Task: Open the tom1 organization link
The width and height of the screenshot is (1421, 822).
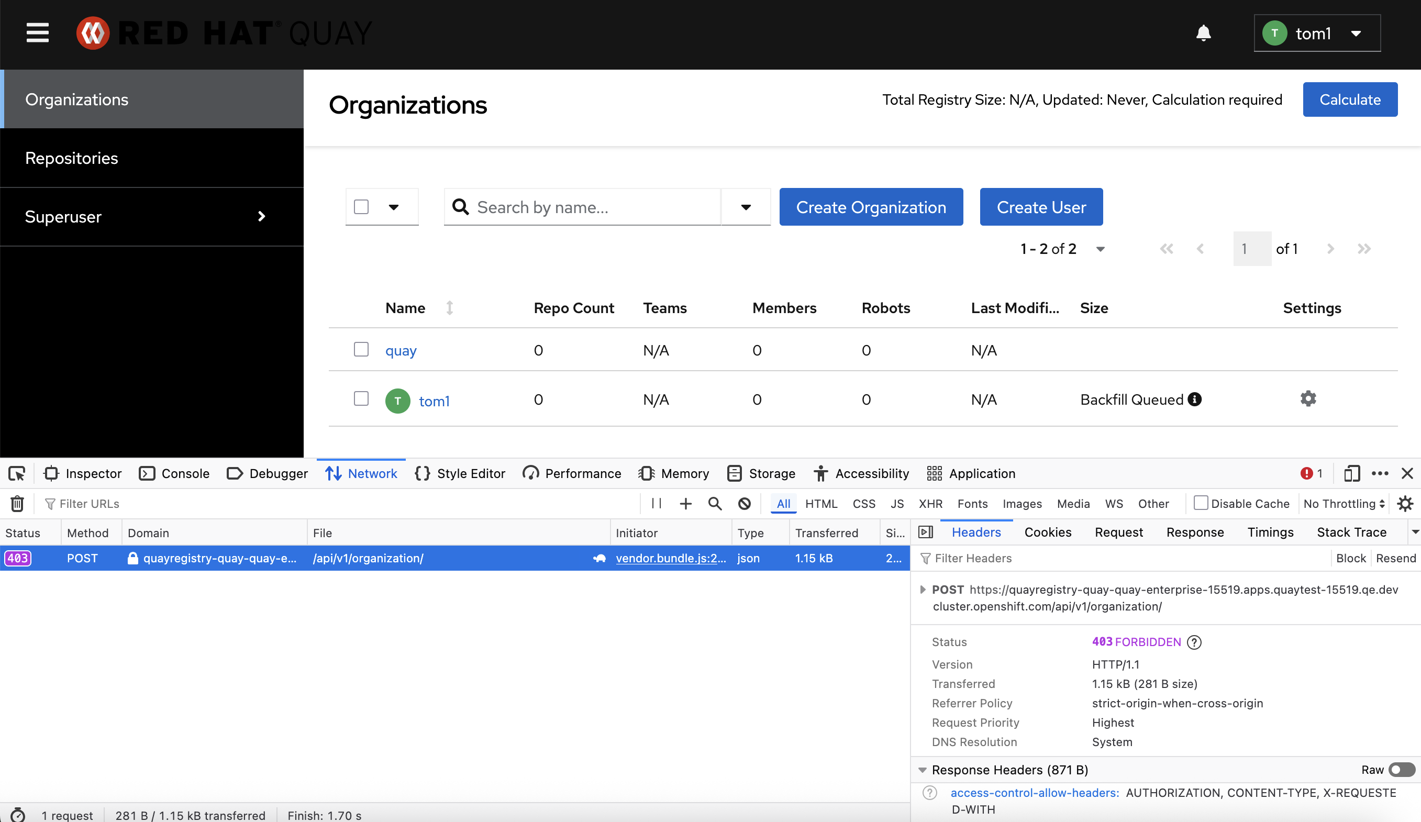Action: [x=434, y=401]
